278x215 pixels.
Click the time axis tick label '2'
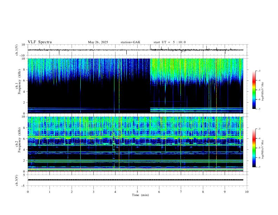click(x=72, y=192)
